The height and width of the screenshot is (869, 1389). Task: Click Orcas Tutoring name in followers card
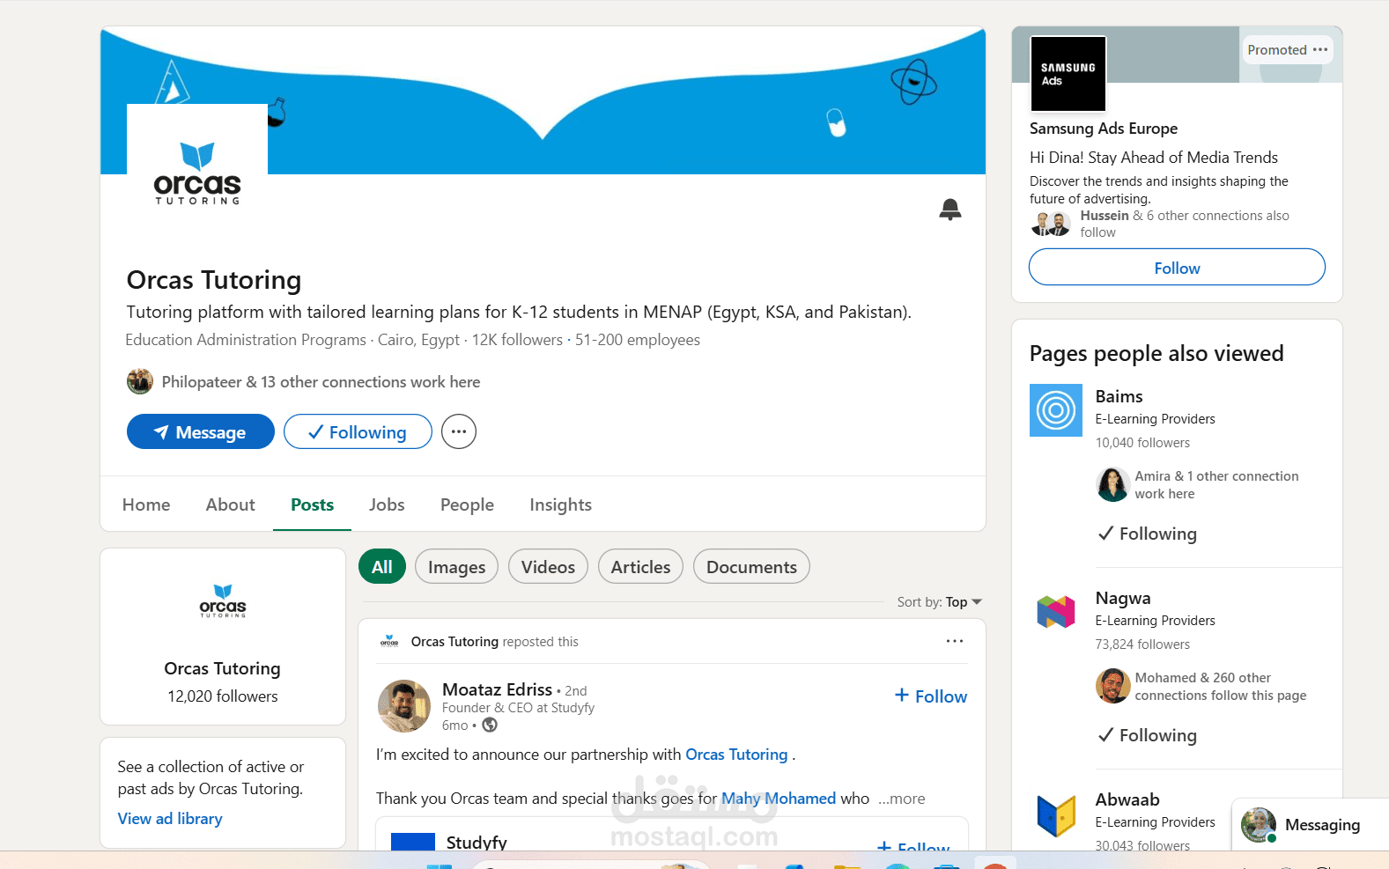coord(222,668)
